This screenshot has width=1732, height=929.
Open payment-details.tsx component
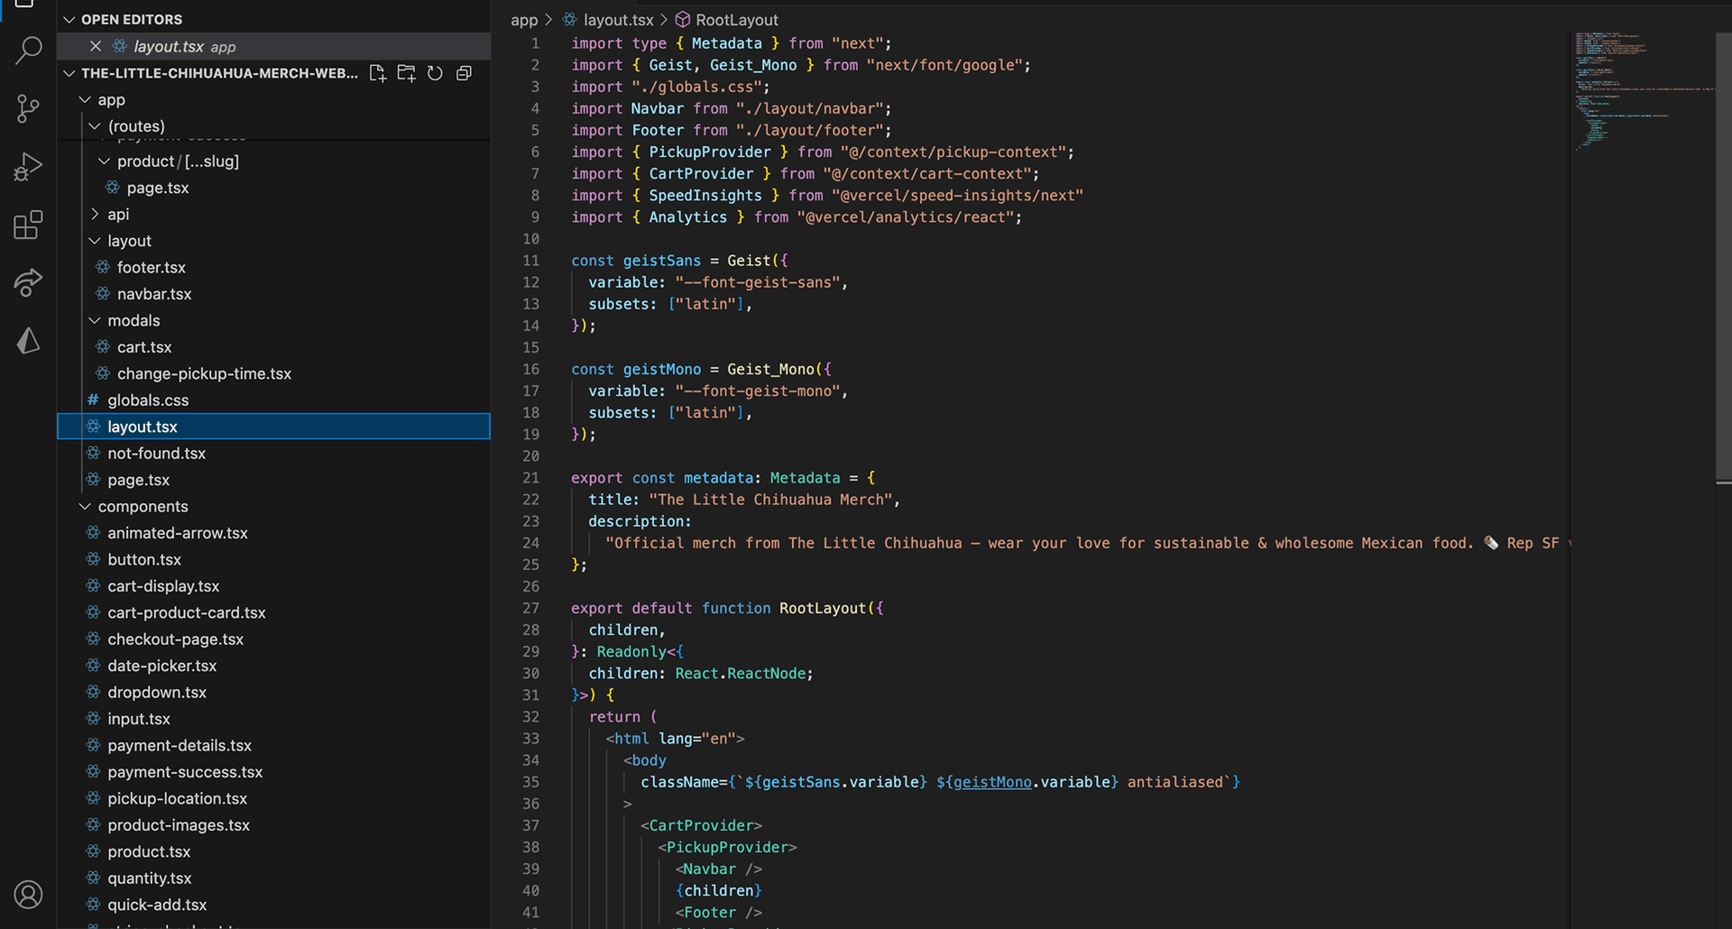click(x=274, y=746)
